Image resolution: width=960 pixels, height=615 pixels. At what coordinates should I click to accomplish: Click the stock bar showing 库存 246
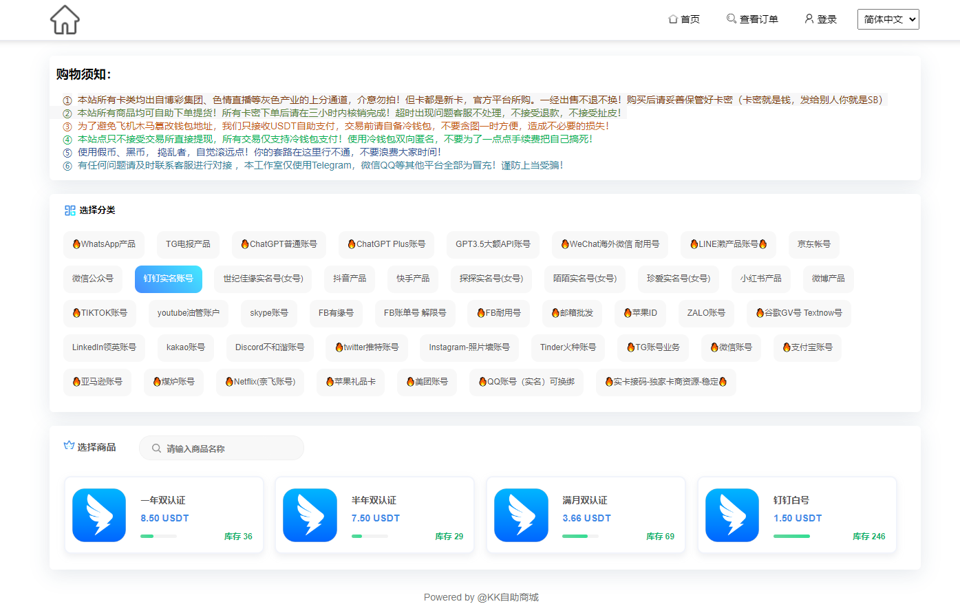click(x=791, y=536)
